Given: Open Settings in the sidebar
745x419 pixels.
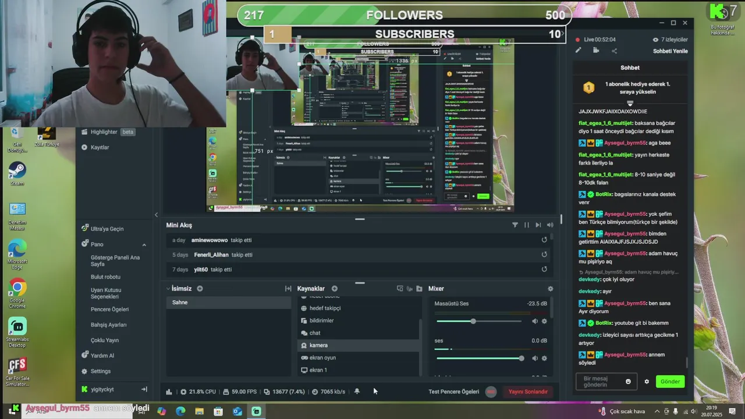Looking at the screenshot, I should point(96,371).
